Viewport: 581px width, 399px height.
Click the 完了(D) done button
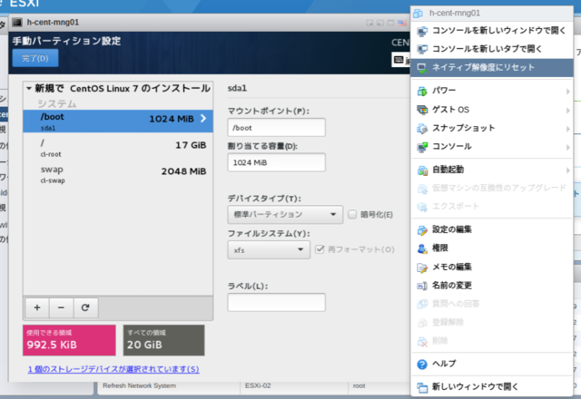coord(35,58)
